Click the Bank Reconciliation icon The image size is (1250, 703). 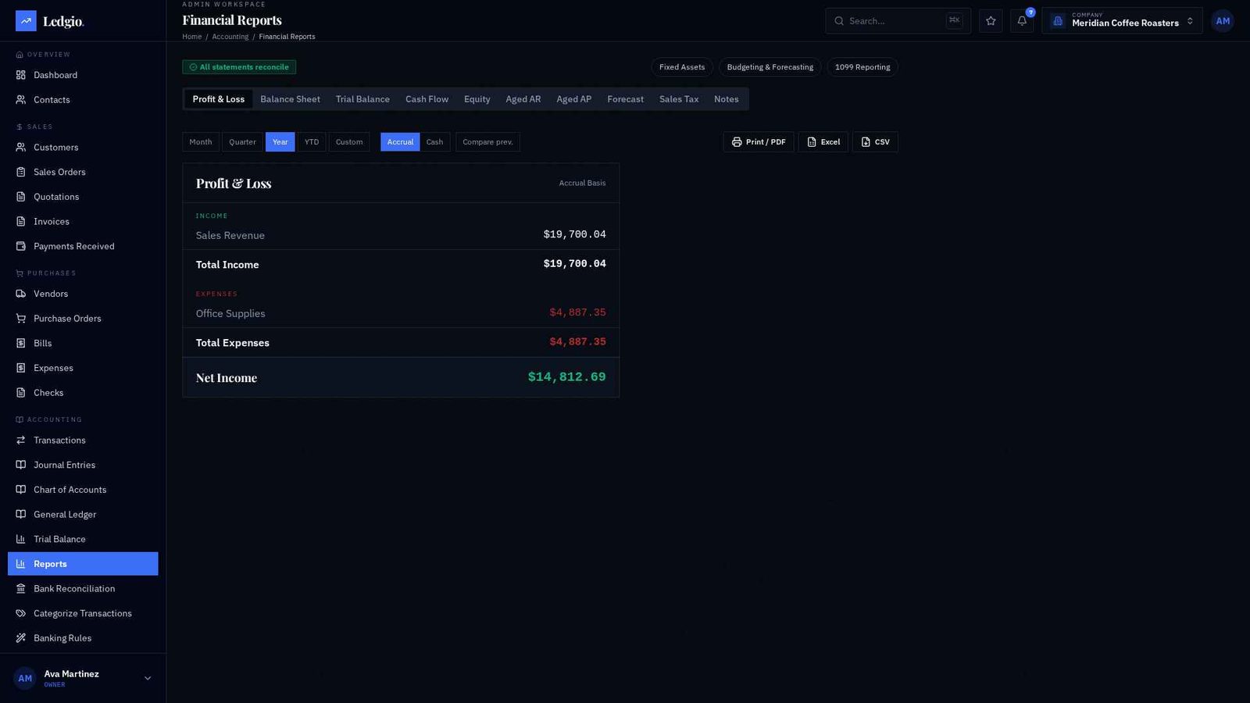(21, 589)
